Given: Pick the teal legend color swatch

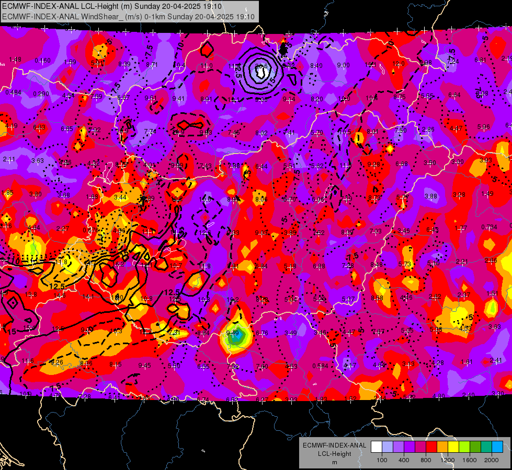Looking at the screenshot, I should click(x=486, y=447).
